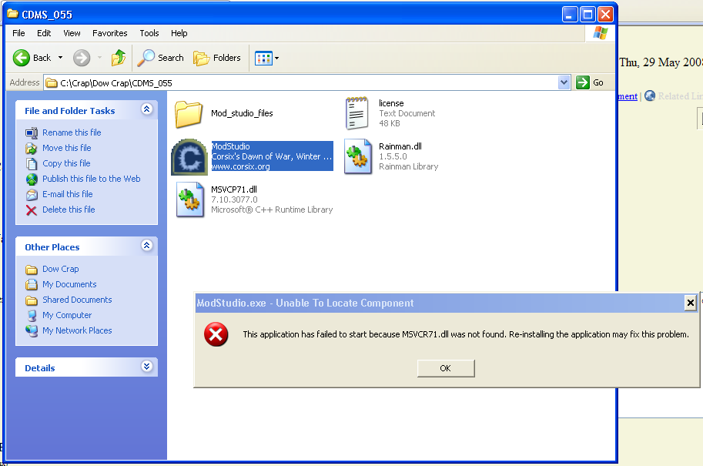
Task: Open Search with the magnifier icon
Action: (x=146, y=58)
